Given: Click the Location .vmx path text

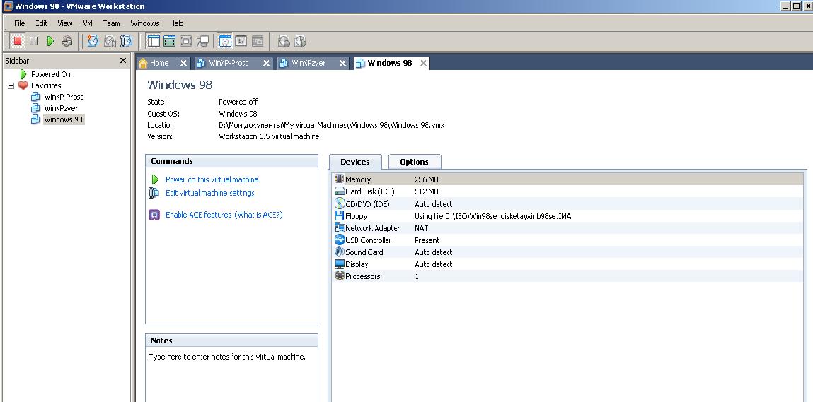Looking at the screenshot, I should pyautogui.click(x=332, y=125).
